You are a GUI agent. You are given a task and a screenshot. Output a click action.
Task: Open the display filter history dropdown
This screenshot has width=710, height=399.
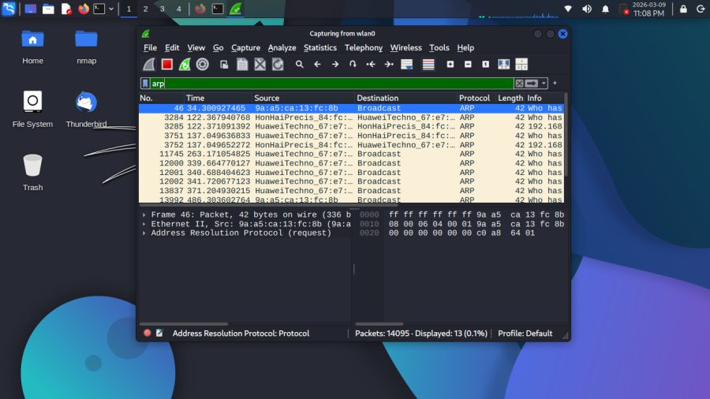pos(544,83)
